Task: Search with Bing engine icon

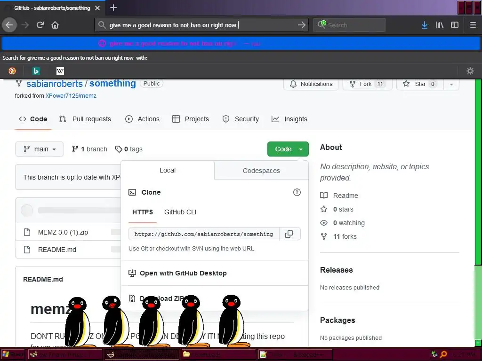Action: click(x=36, y=71)
